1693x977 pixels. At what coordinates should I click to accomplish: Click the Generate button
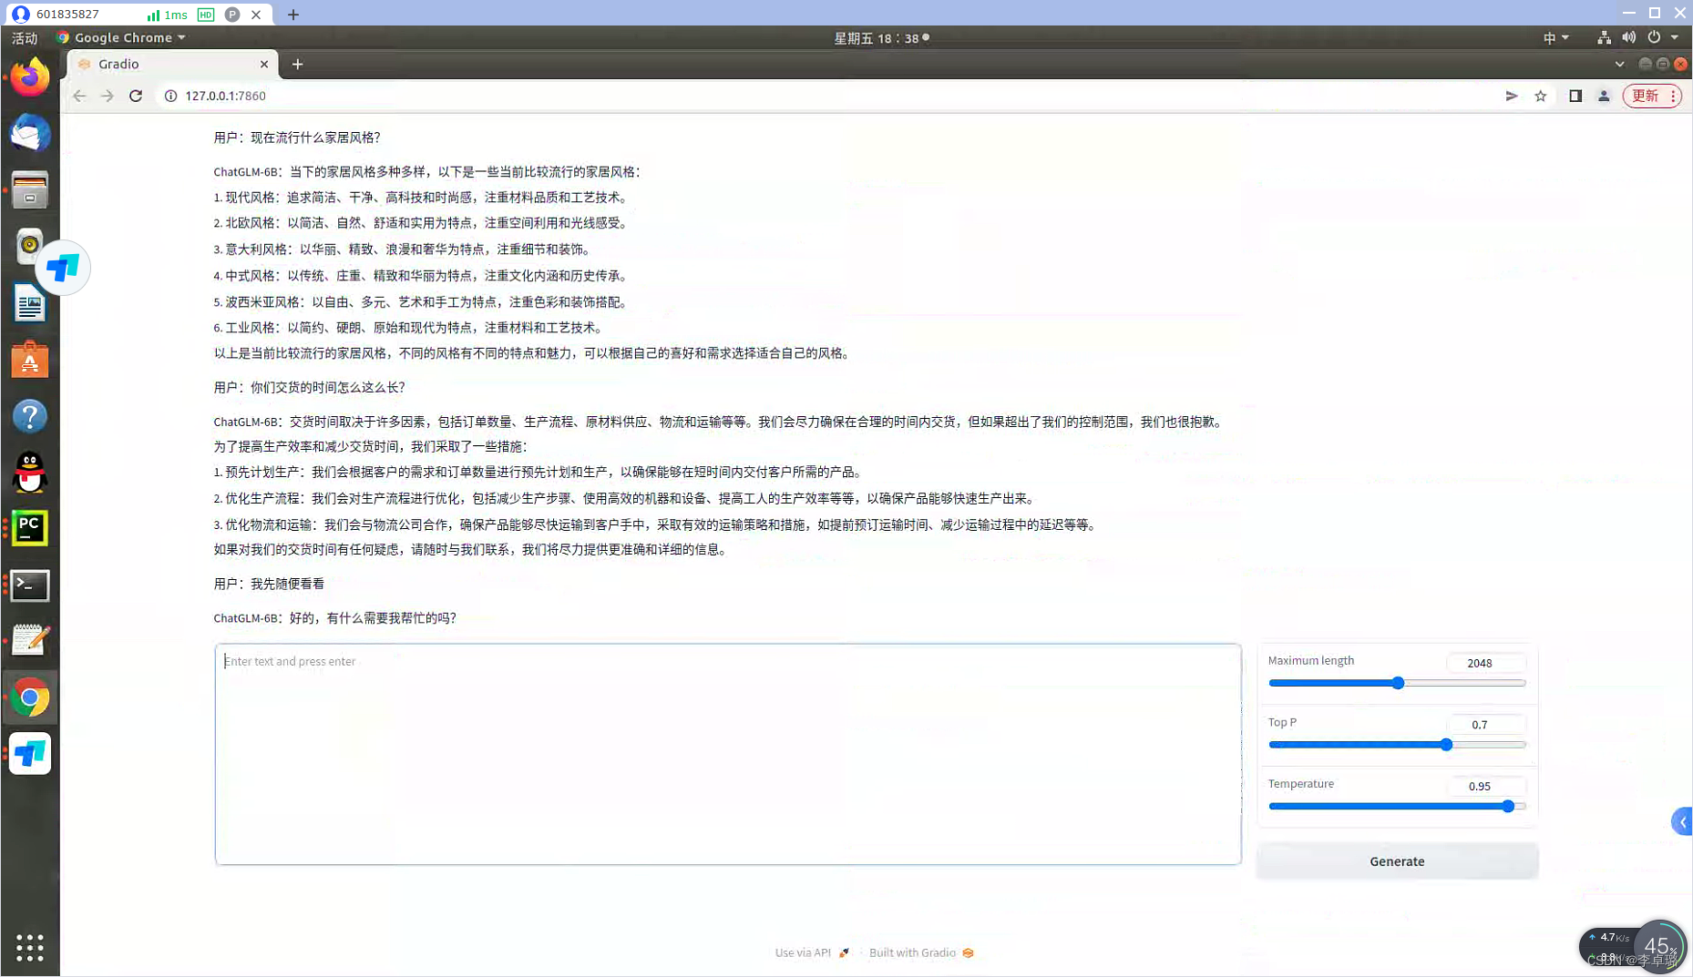point(1397,860)
